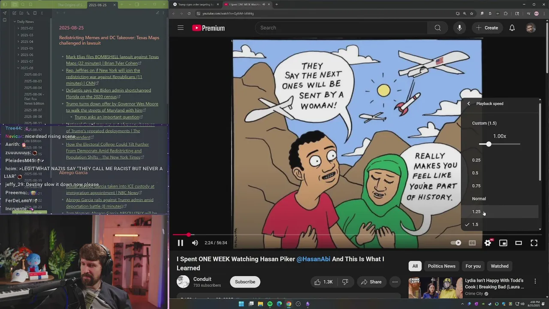Open Obsidian search magnifier icon
The width and height of the screenshot is (549, 309).
[x=23, y=5]
